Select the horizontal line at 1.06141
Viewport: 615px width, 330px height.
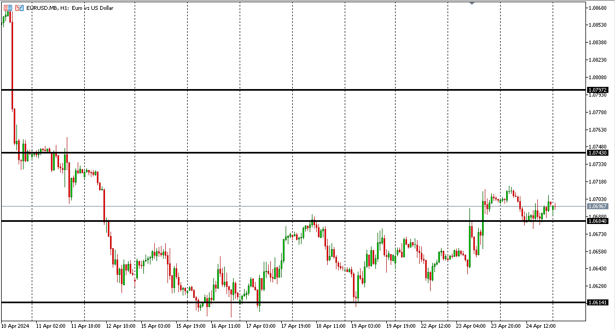tap(293, 302)
